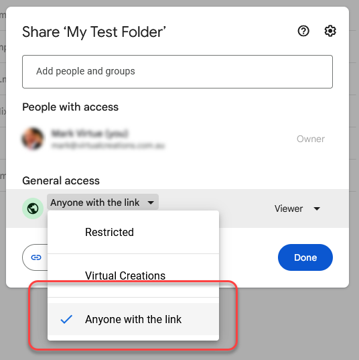Click the blue checkmark beside Anyone with the link
Viewport: 359px width, 360px height.
click(66, 319)
